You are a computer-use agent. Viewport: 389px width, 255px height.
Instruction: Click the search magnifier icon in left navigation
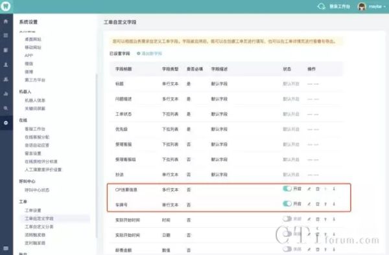pos(6,108)
